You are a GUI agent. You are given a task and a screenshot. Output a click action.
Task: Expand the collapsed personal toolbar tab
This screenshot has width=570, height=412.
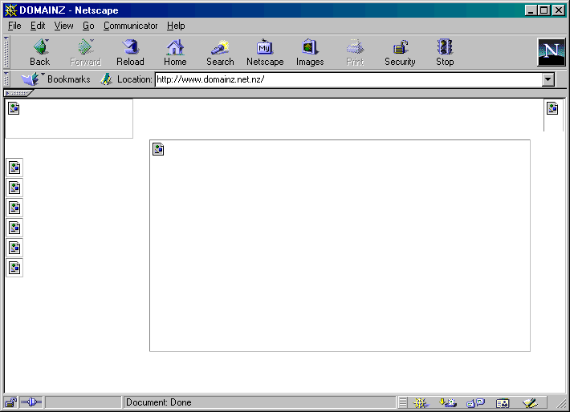click(18, 93)
